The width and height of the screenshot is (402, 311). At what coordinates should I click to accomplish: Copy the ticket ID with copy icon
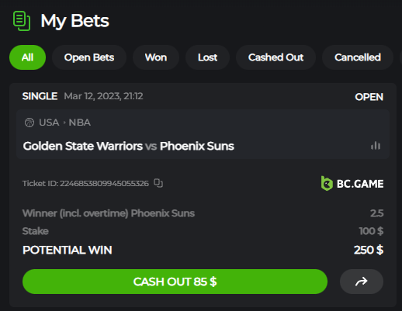click(x=158, y=183)
